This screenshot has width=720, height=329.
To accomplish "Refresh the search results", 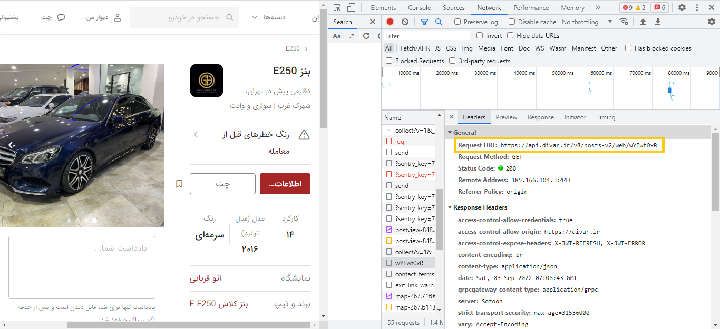I will click(x=366, y=36).
